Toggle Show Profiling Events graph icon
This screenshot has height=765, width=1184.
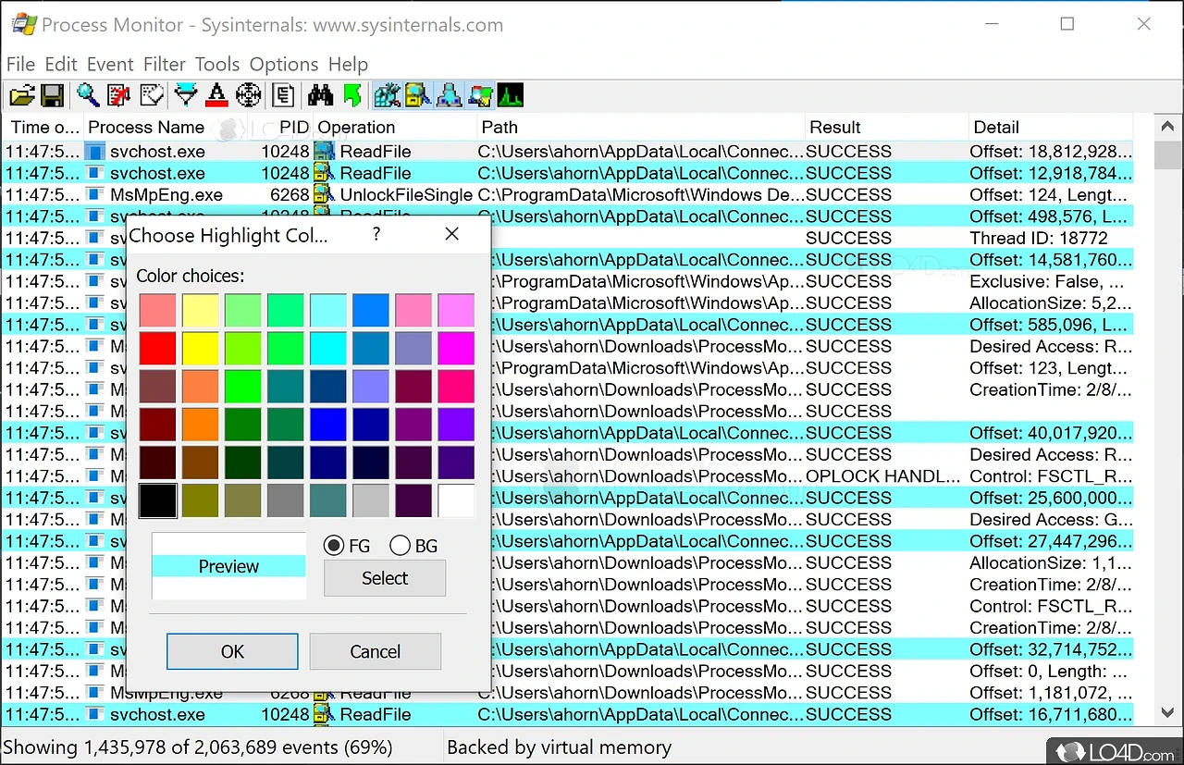pos(511,94)
